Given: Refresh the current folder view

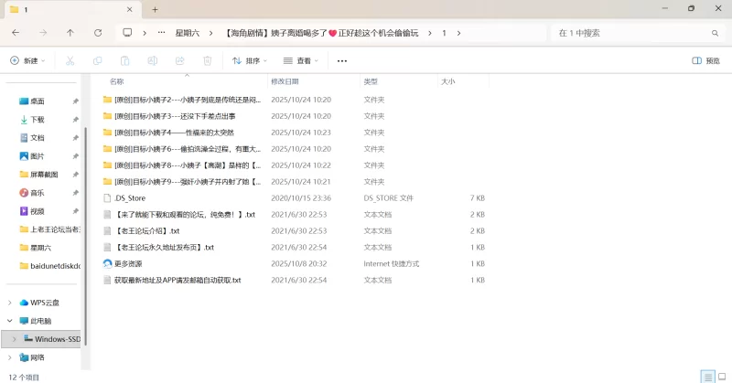Looking at the screenshot, I should [x=98, y=33].
